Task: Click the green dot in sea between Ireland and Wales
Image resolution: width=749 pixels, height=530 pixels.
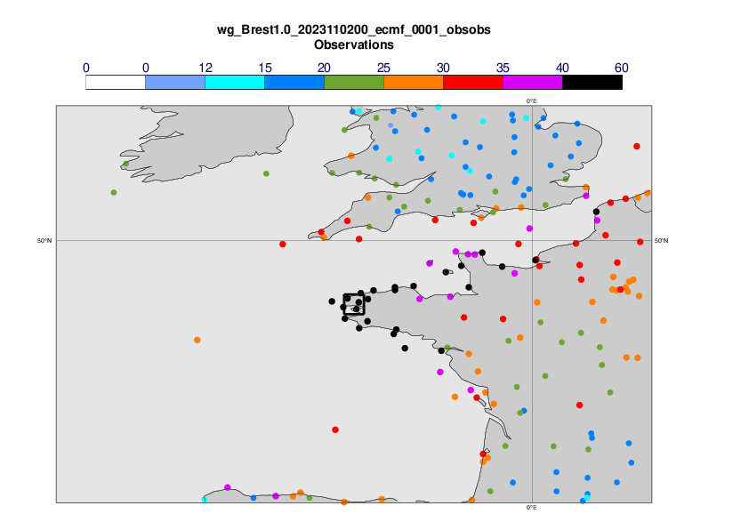Action: [266, 173]
